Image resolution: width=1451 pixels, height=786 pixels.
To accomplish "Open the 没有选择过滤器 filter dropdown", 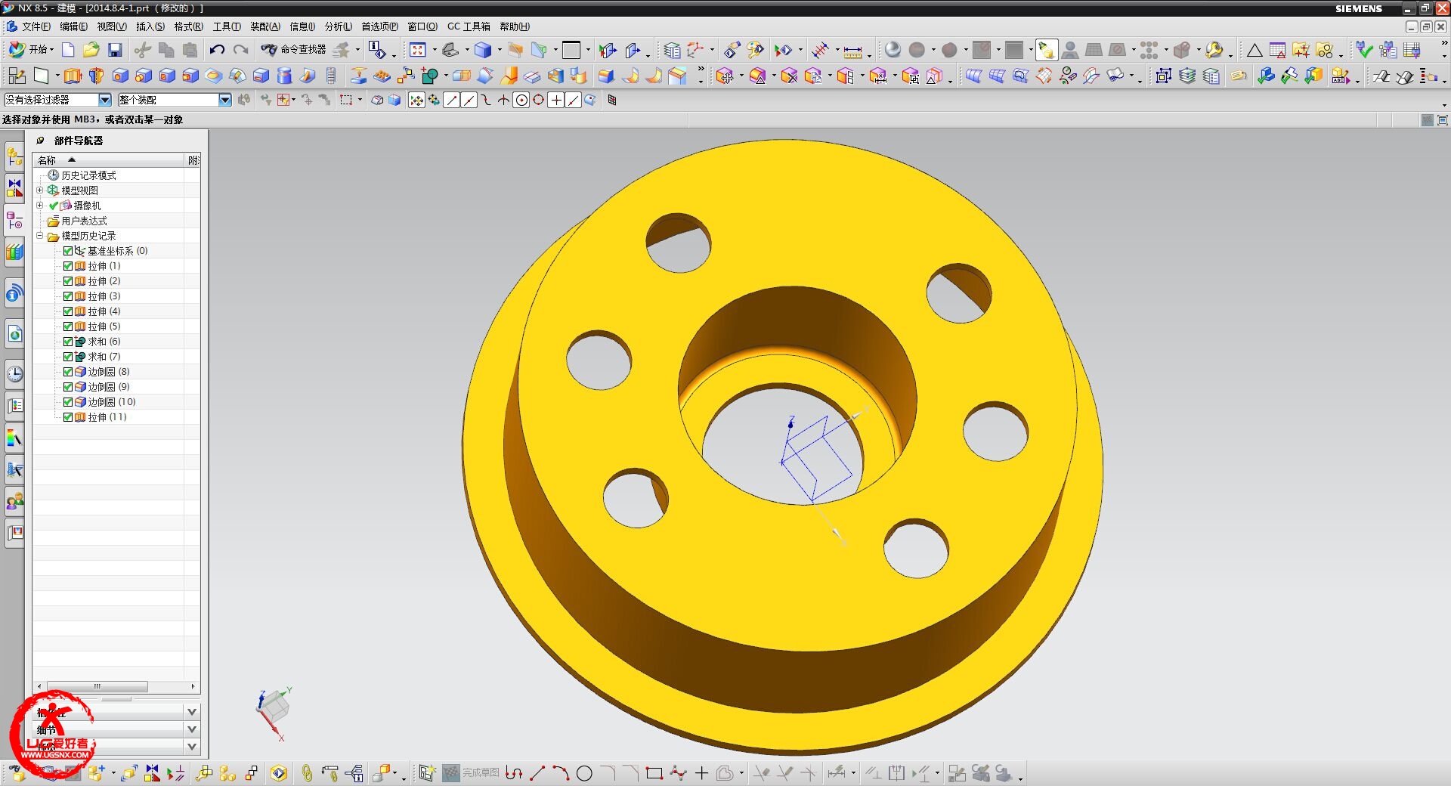I will click(x=105, y=100).
